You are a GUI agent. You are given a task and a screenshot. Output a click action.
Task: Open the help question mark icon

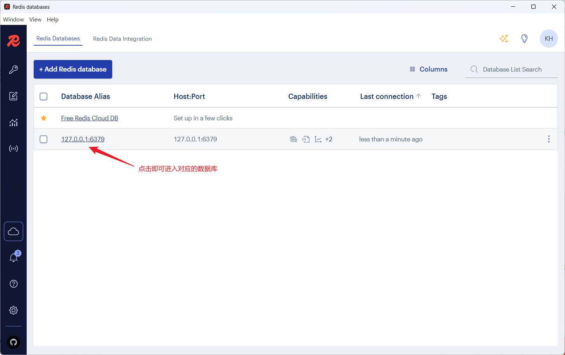[13, 284]
